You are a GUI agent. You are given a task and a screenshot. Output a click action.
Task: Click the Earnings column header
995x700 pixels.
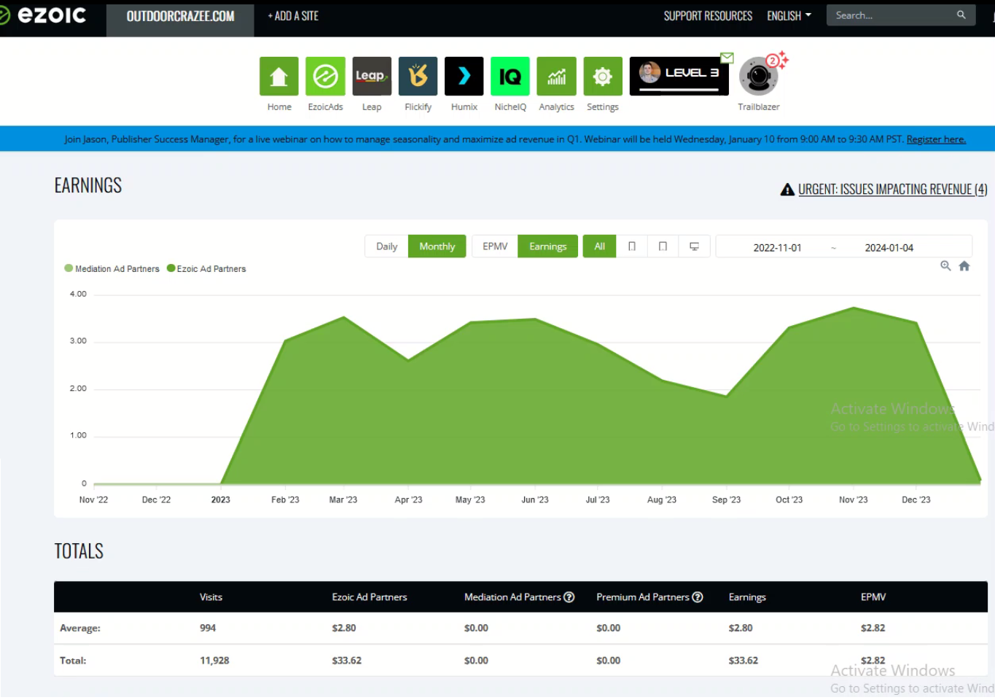pos(747,597)
